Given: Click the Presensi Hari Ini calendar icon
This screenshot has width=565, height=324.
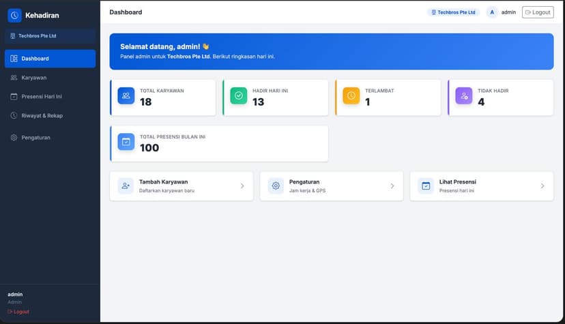Looking at the screenshot, I should pos(14,96).
